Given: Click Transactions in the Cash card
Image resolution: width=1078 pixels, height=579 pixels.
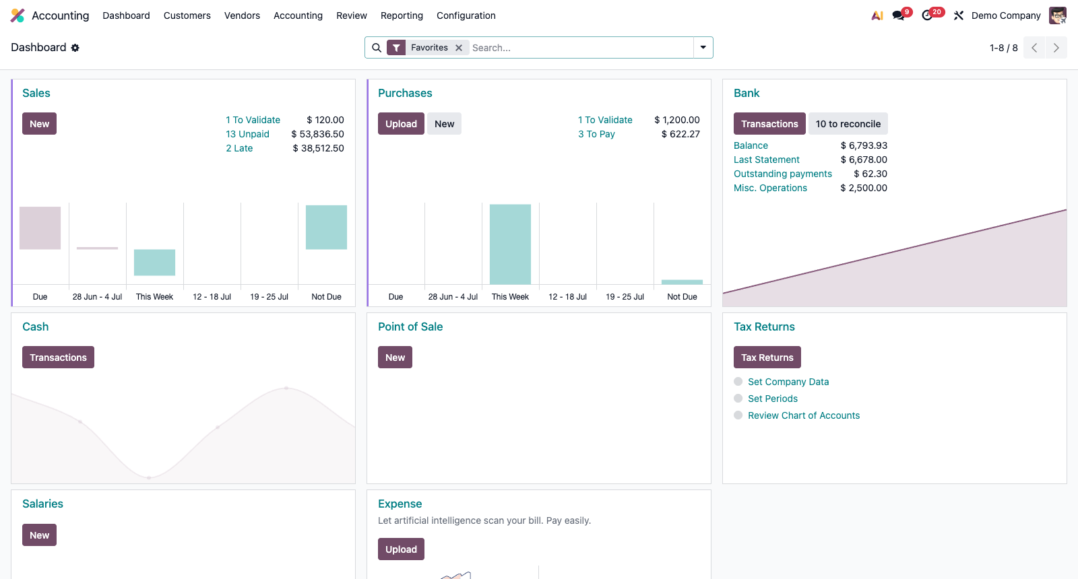Looking at the screenshot, I should point(58,357).
